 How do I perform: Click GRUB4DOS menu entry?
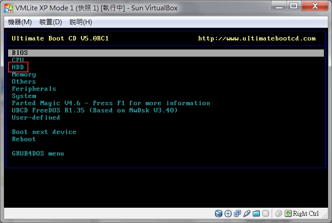coord(38,154)
